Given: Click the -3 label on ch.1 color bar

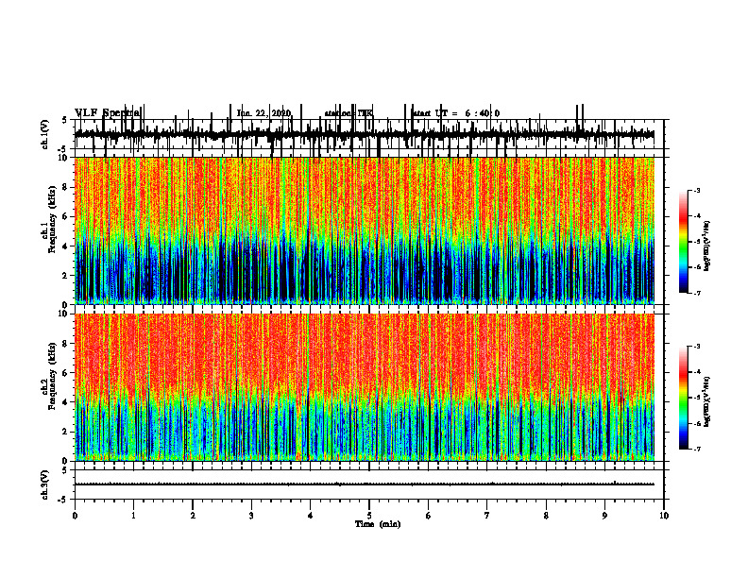Looking at the screenshot, I should pos(697,190).
